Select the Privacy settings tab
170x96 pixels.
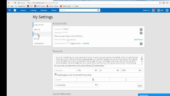42,34
